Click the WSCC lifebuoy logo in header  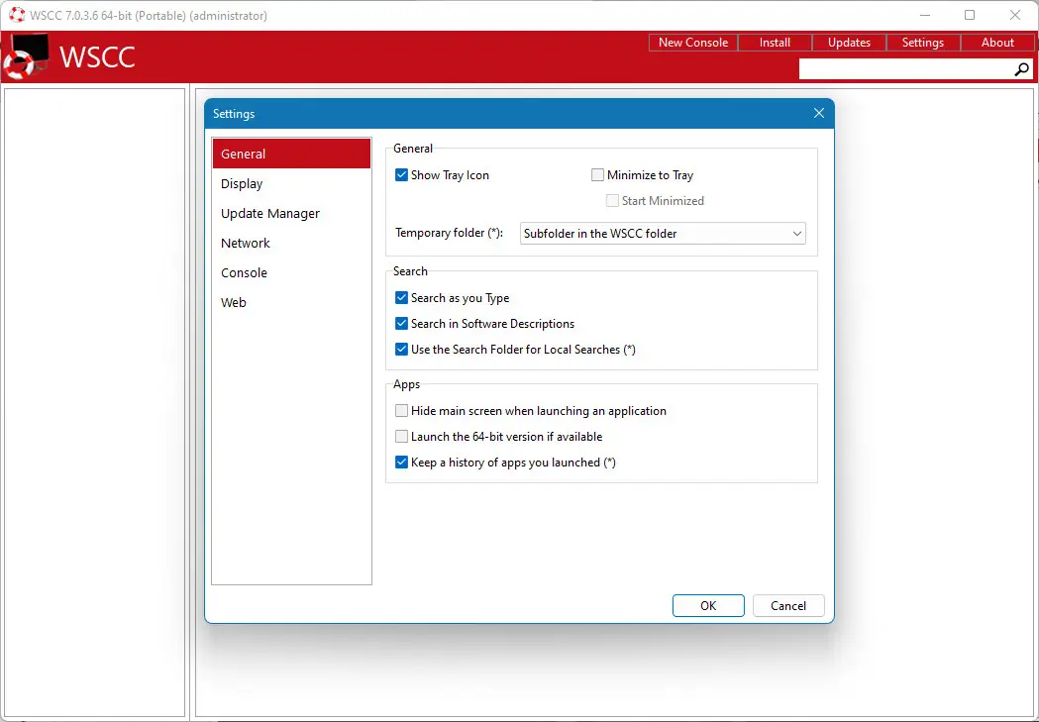pyautogui.click(x=27, y=56)
